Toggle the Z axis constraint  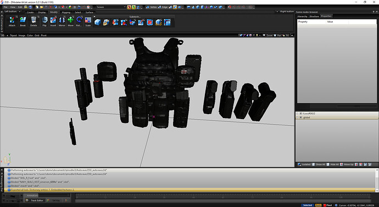click(x=138, y=7)
